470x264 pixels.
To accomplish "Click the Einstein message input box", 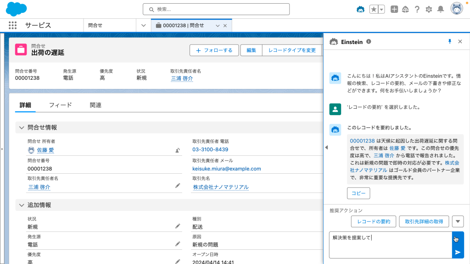I will 391,245.
